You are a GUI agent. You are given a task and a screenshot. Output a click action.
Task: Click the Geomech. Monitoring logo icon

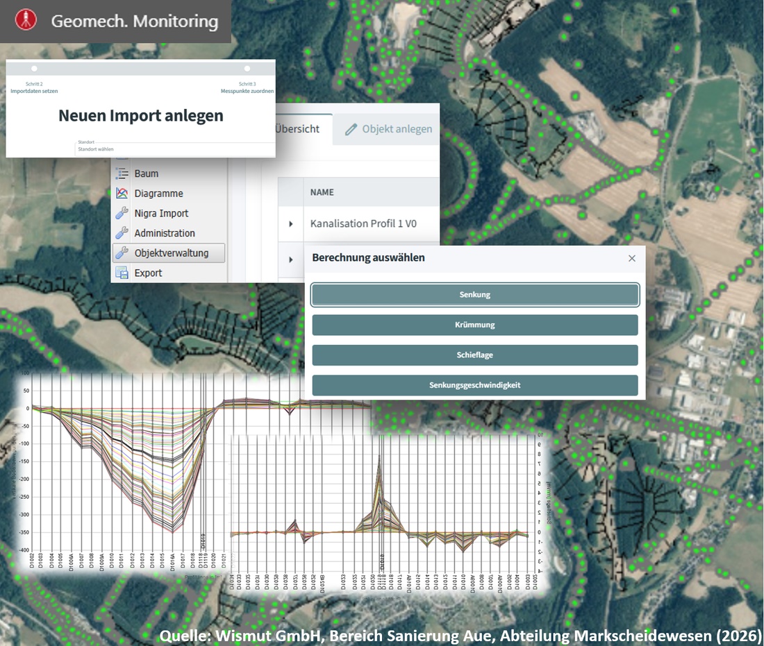26,20
